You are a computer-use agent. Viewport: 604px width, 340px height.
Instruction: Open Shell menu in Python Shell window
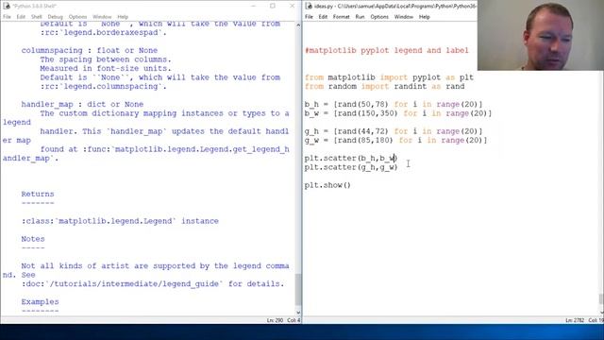37,17
